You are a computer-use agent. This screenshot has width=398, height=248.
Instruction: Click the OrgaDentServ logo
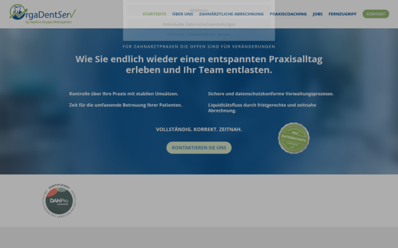(x=42, y=14)
